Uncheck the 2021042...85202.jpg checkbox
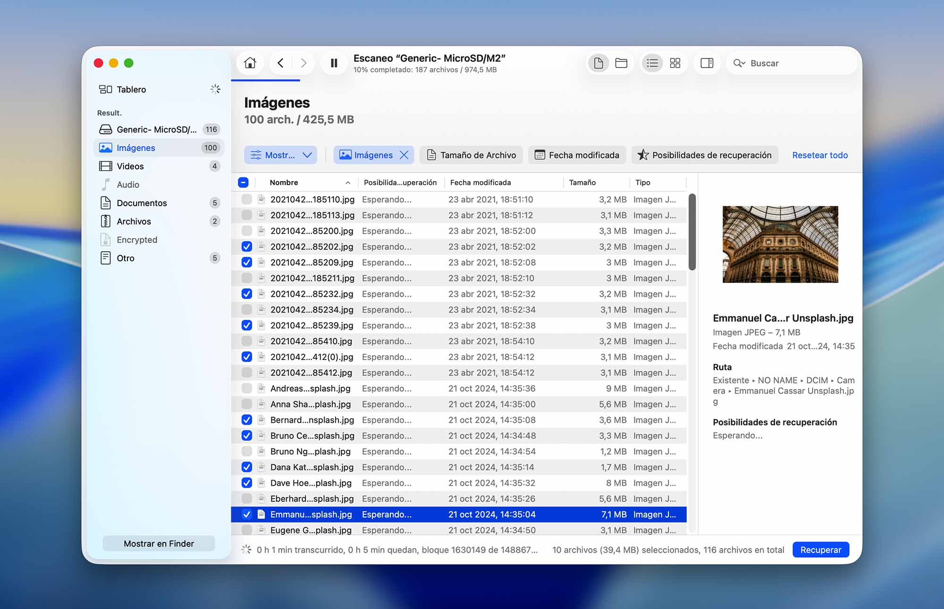The height and width of the screenshot is (609, 944). pos(246,247)
